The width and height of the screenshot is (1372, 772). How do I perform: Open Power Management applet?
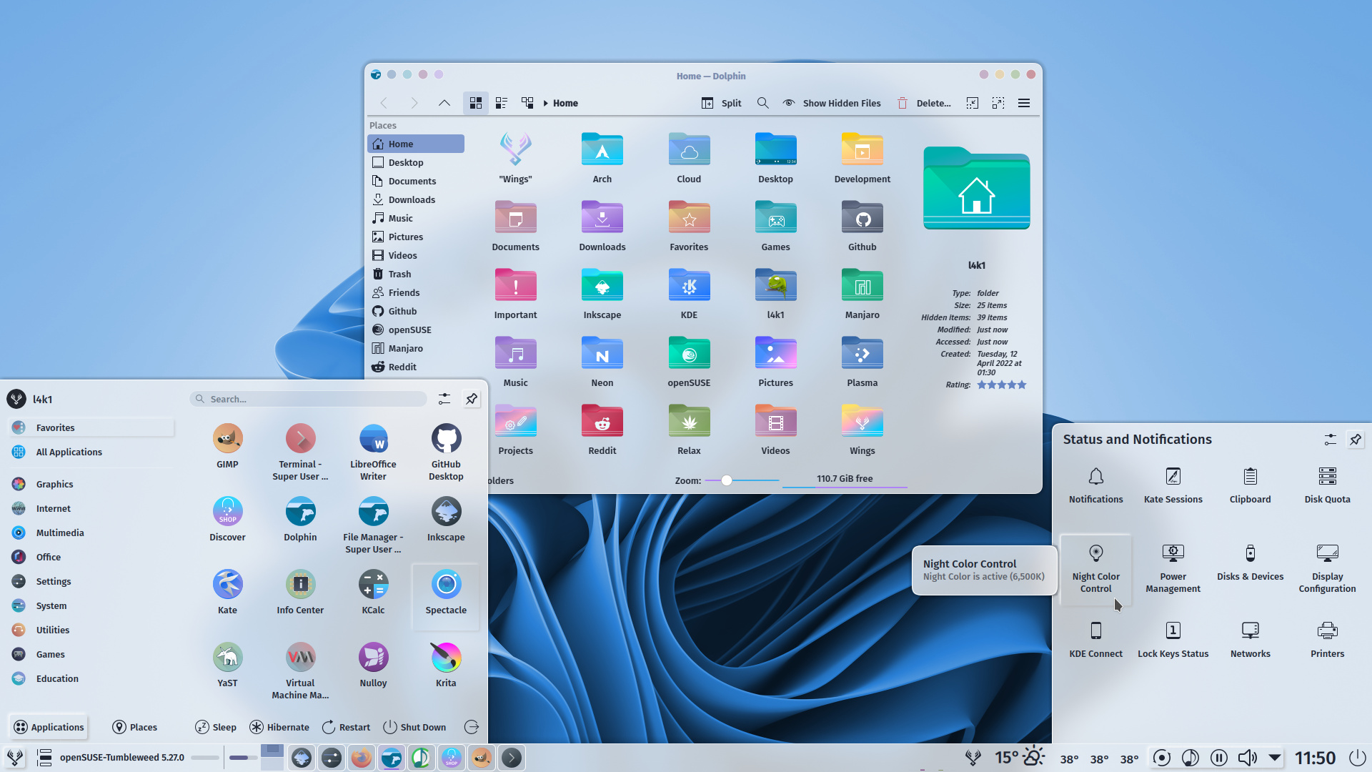[x=1173, y=568]
